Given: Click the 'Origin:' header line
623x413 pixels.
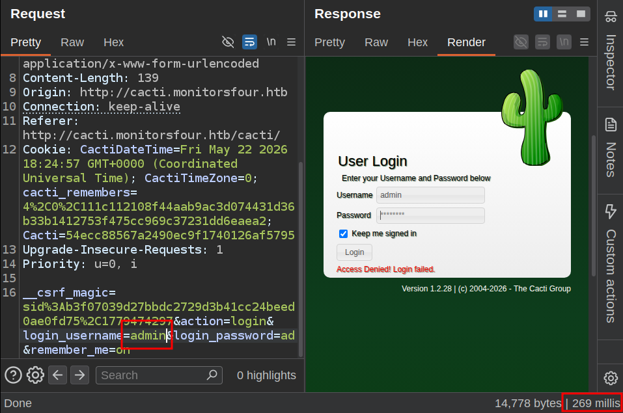Looking at the screenshot, I should coord(155,92).
